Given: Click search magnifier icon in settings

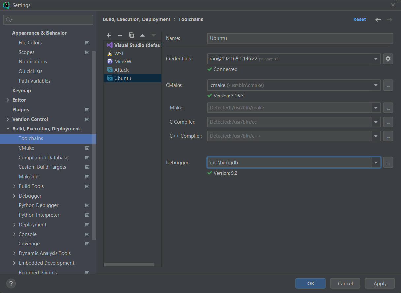Looking at the screenshot, I should (9, 20).
